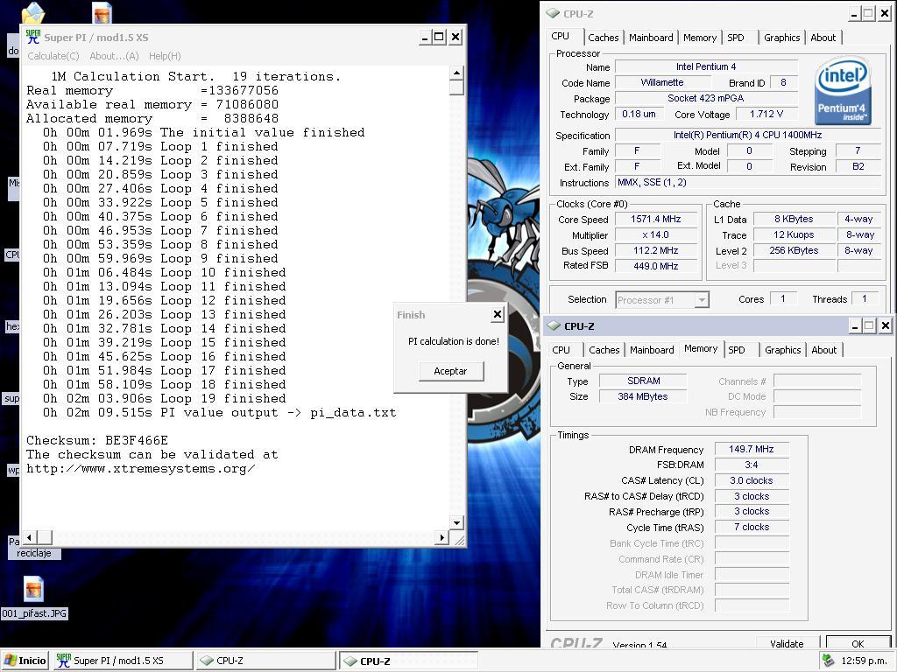Click the Package field Socket 423 mPGA
Screen dimensions: 897x672
click(x=706, y=98)
